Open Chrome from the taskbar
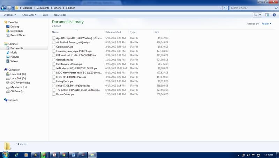 tap(64, 155)
